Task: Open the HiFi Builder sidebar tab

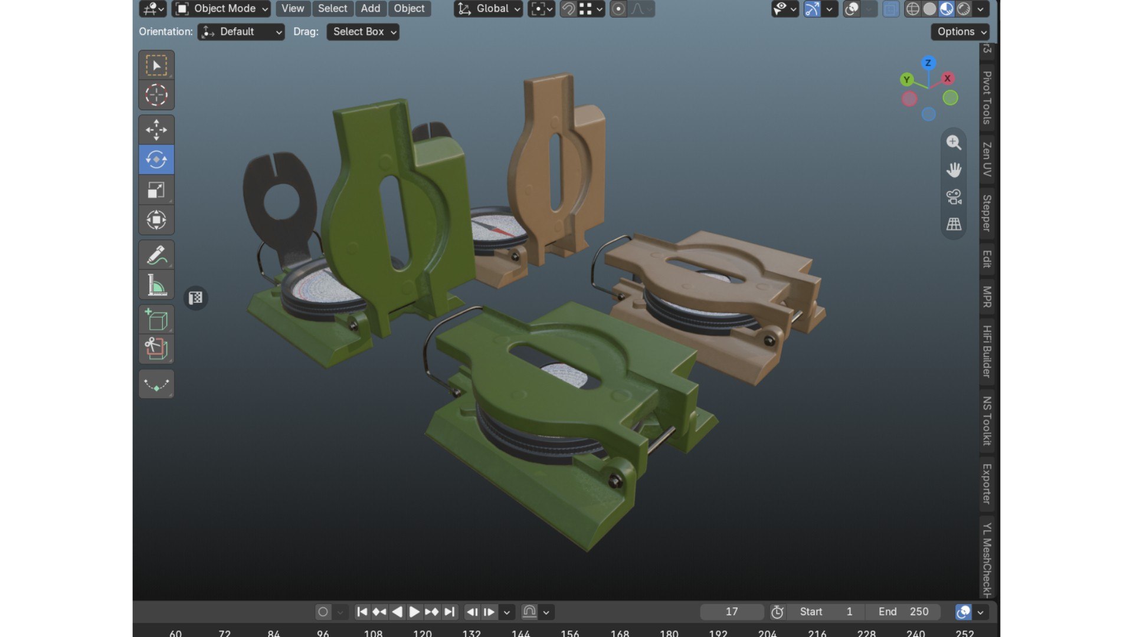Action: [987, 352]
